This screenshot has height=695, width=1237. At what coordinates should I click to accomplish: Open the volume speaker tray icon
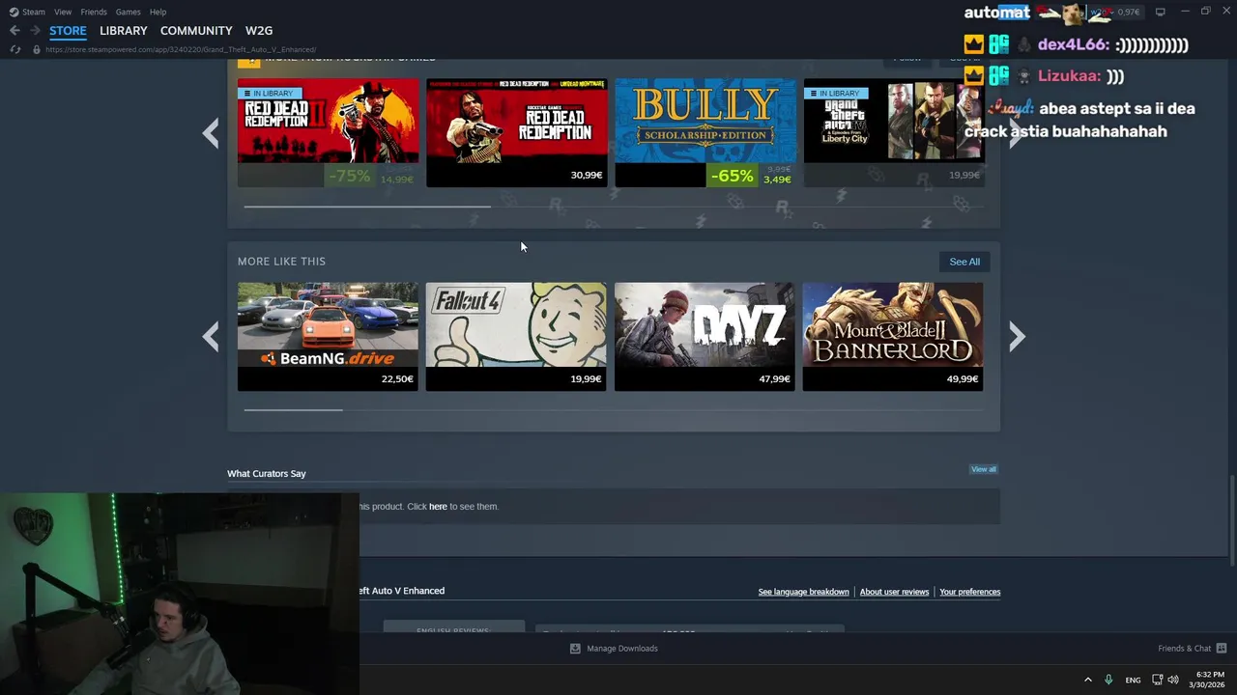pyautogui.click(x=1173, y=680)
